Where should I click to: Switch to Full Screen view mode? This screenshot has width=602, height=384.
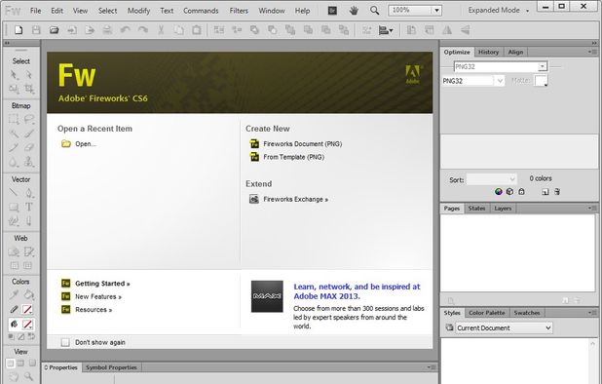(32, 363)
